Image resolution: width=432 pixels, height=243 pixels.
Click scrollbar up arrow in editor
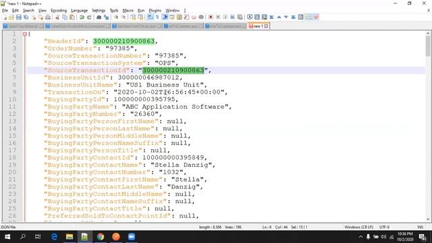428,33
